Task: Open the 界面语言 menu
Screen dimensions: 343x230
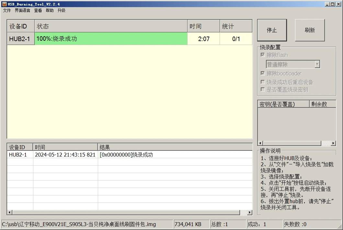Action: 22,10
